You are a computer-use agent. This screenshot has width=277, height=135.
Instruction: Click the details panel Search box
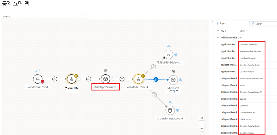[263, 24]
